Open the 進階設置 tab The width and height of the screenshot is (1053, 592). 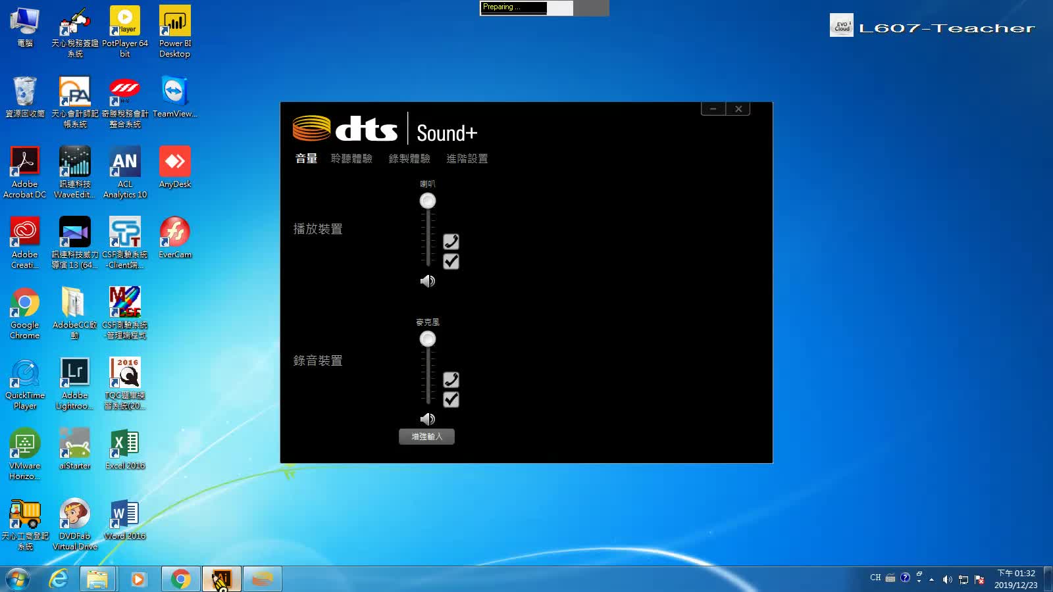[x=467, y=159]
